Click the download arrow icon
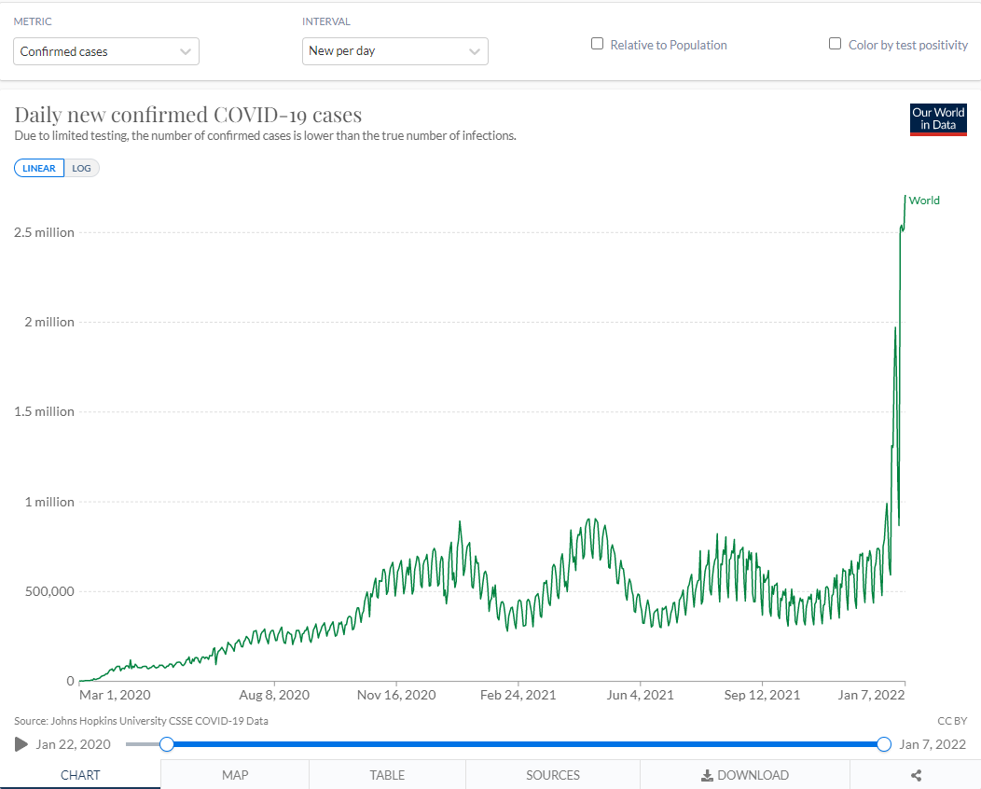 point(707,775)
